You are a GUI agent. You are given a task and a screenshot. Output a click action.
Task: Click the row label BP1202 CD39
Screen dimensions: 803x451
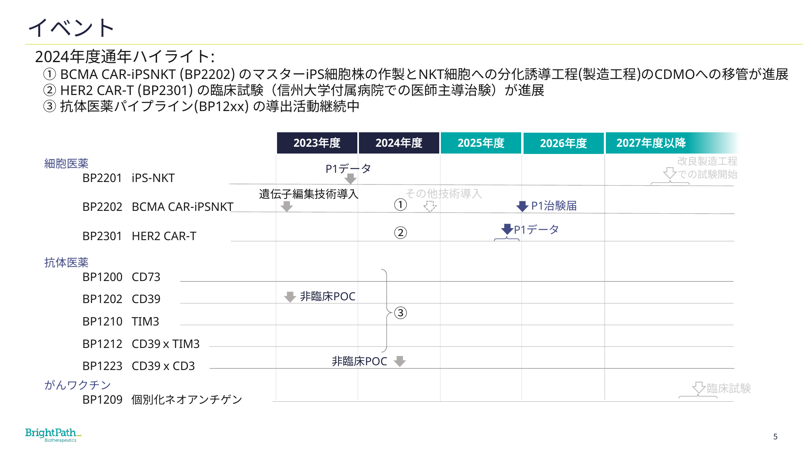click(x=121, y=299)
